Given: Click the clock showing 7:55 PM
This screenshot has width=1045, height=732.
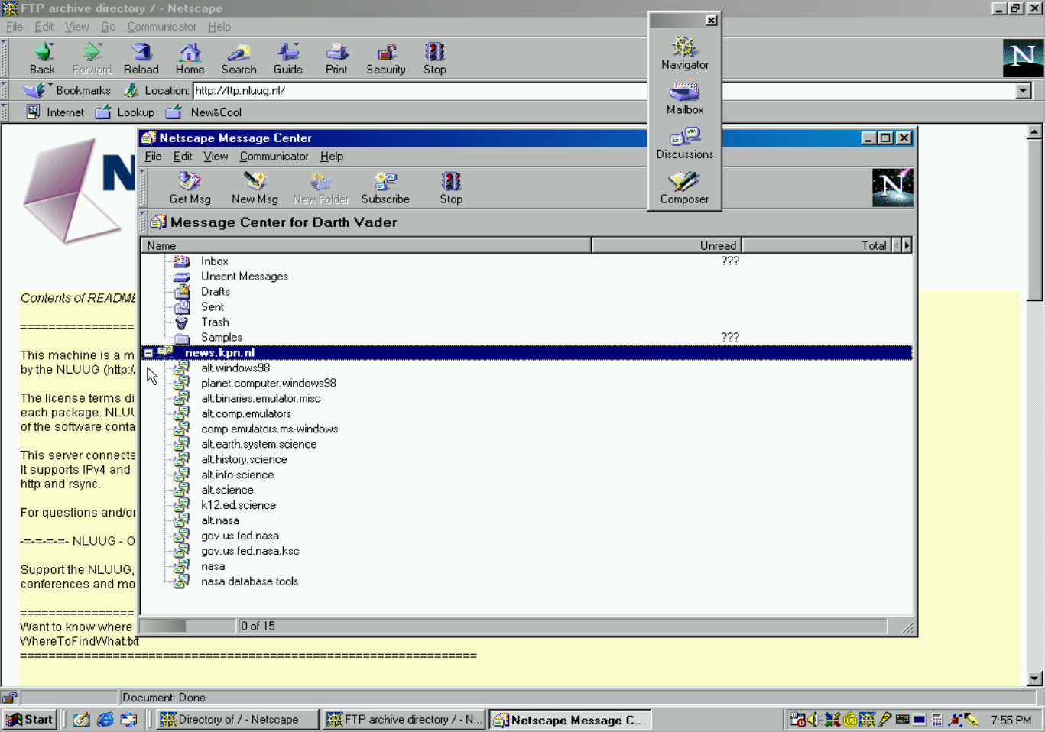Looking at the screenshot, I should coord(1011,721).
